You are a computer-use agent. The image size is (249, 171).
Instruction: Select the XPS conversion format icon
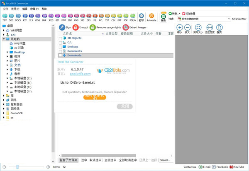click(83, 17)
